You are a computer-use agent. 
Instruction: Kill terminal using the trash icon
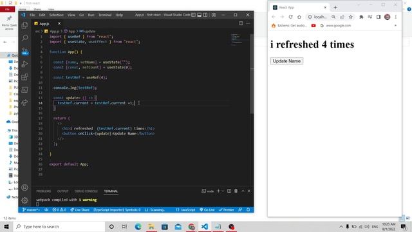(x=236, y=191)
